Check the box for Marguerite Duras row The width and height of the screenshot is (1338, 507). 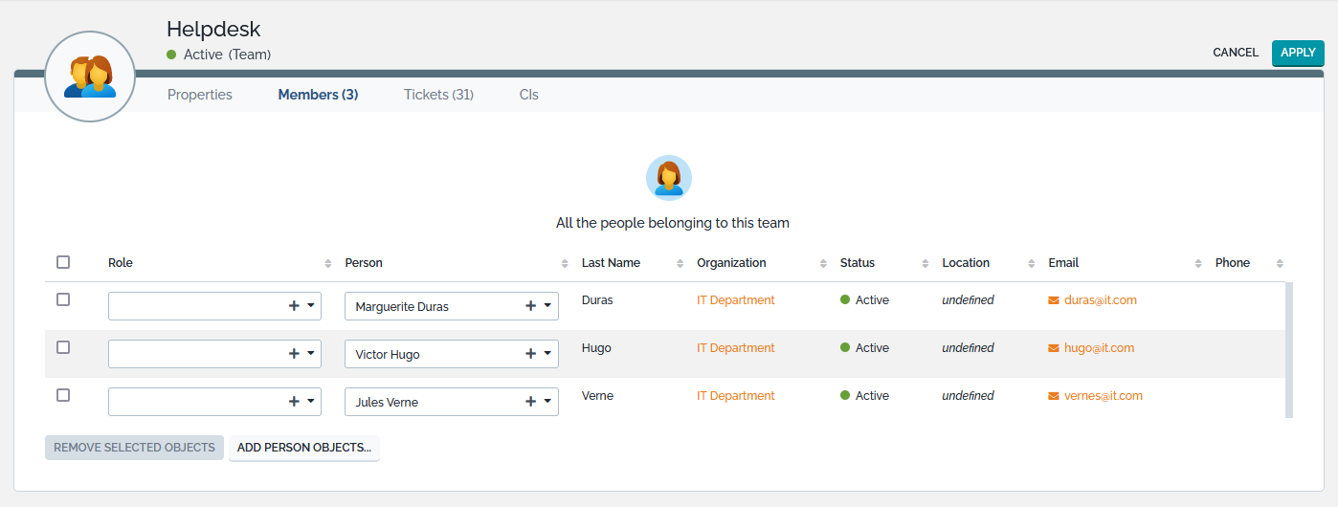click(x=63, y=299)
